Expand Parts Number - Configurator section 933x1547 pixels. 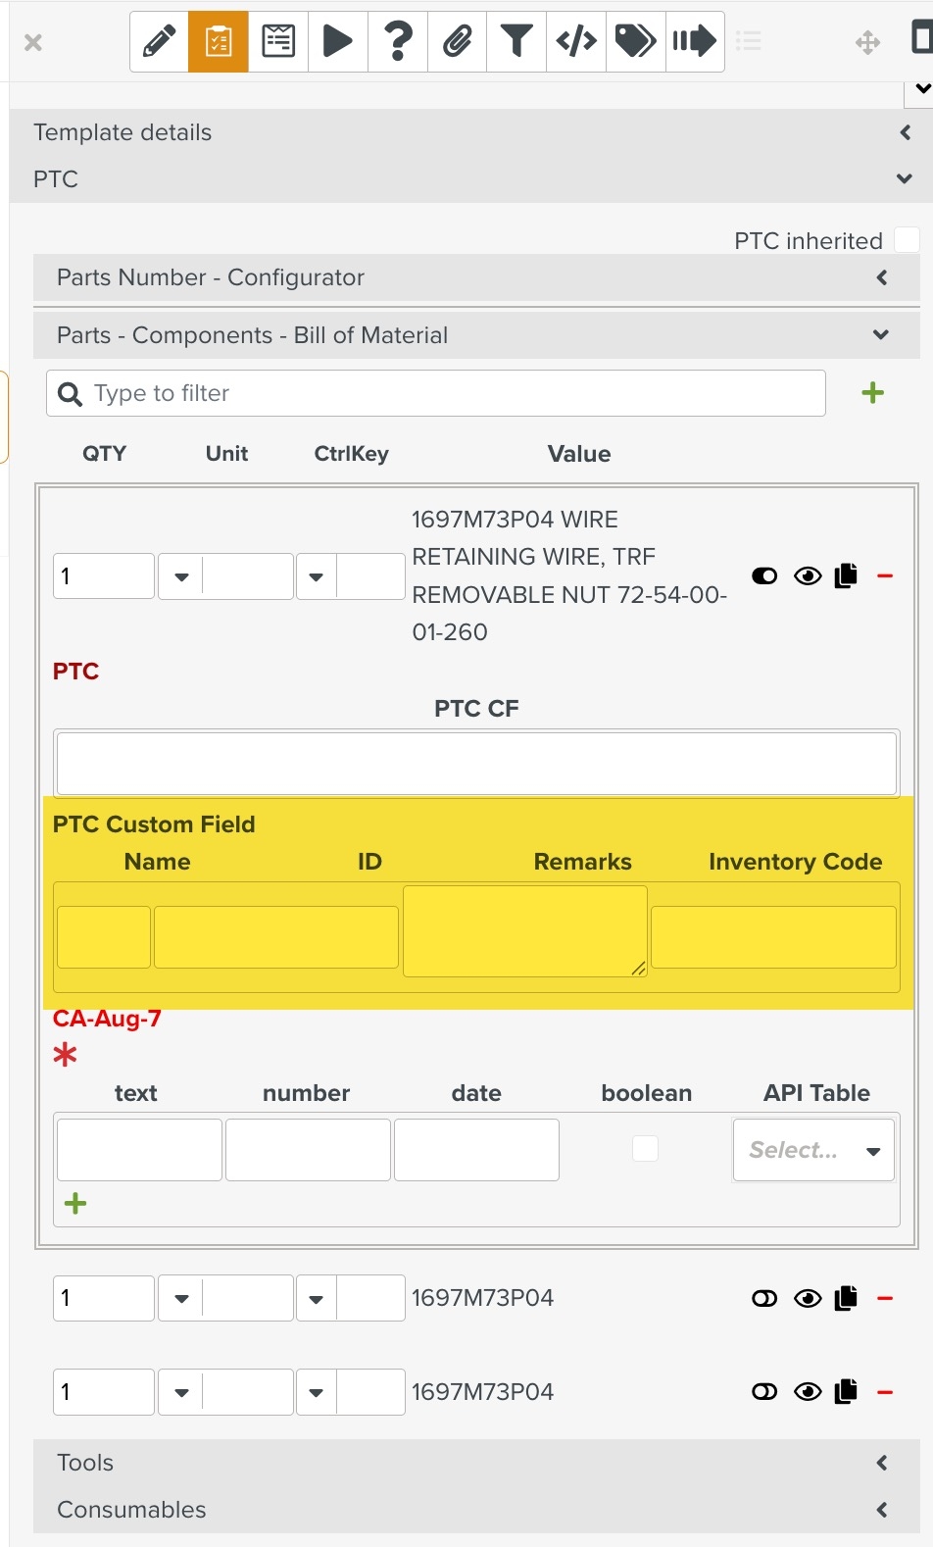pos(476,277)
